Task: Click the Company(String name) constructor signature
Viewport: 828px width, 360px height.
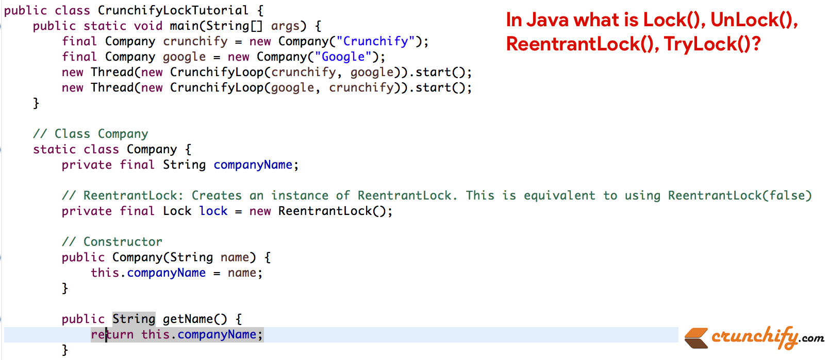Action: coord(184,257)
